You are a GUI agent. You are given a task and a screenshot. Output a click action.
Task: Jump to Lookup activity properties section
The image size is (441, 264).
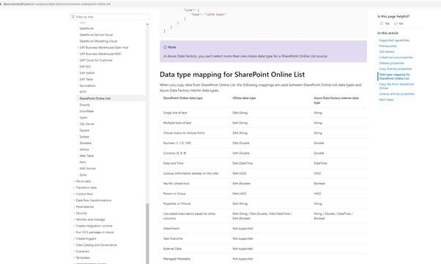[x=396, y=94]
